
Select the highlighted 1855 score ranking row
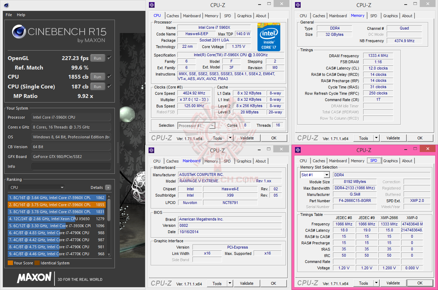click(57, 205)
